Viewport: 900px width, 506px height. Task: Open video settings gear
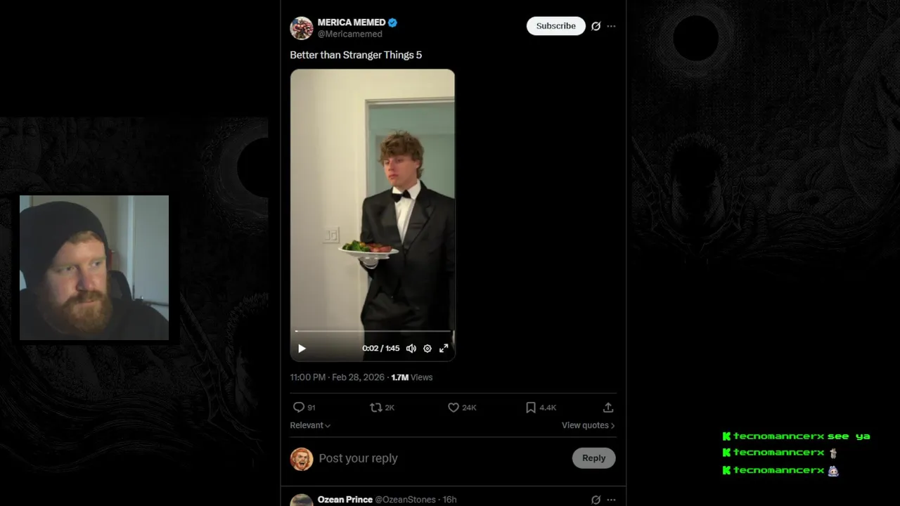(427, 349)
